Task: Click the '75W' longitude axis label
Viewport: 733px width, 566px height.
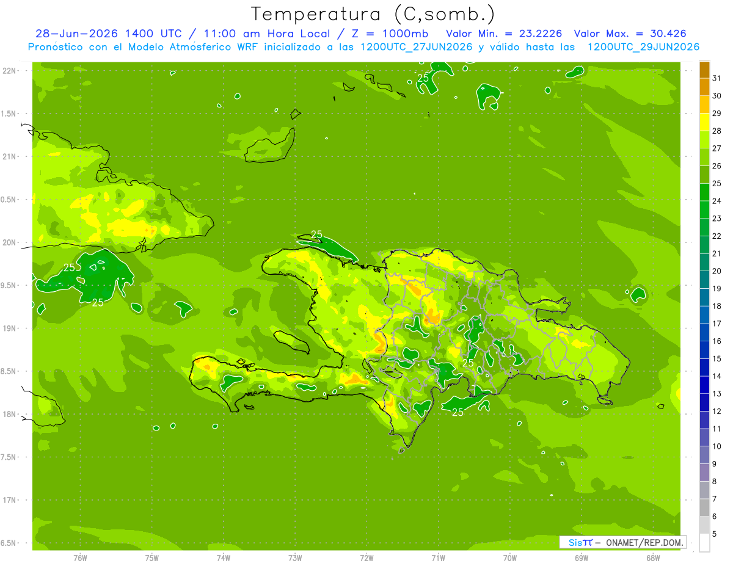Action: click(151, 559)
